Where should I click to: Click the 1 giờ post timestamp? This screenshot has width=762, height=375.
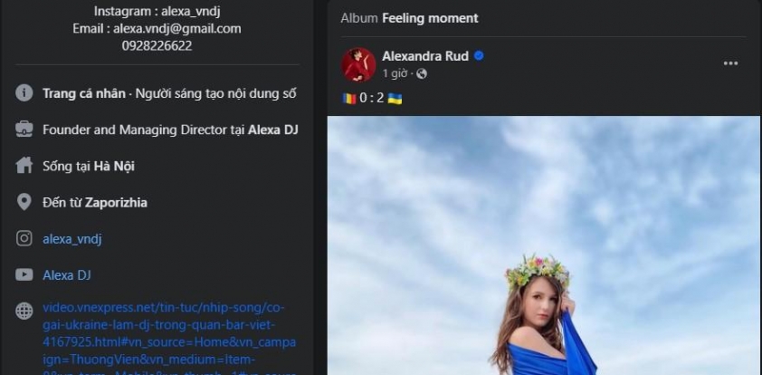(396, 73)
